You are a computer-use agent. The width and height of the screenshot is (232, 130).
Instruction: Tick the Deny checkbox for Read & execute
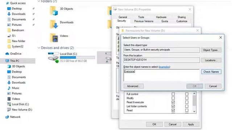(187, 102)
